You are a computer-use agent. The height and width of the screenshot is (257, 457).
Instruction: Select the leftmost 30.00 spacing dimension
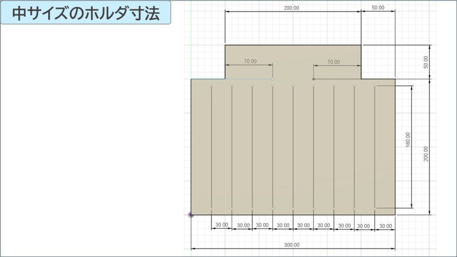[x=221, y=225]
